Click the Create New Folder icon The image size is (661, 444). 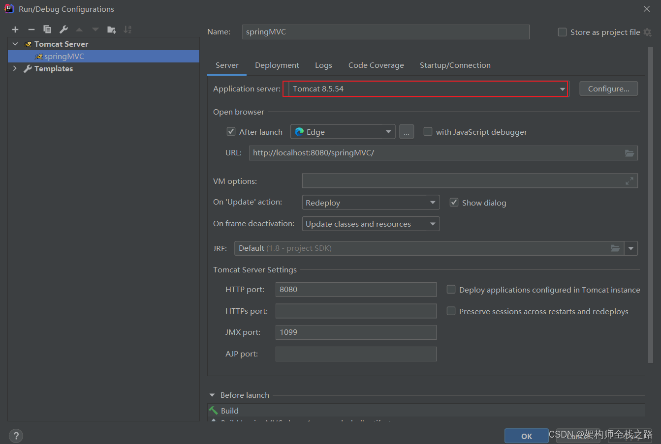point(112,30)
